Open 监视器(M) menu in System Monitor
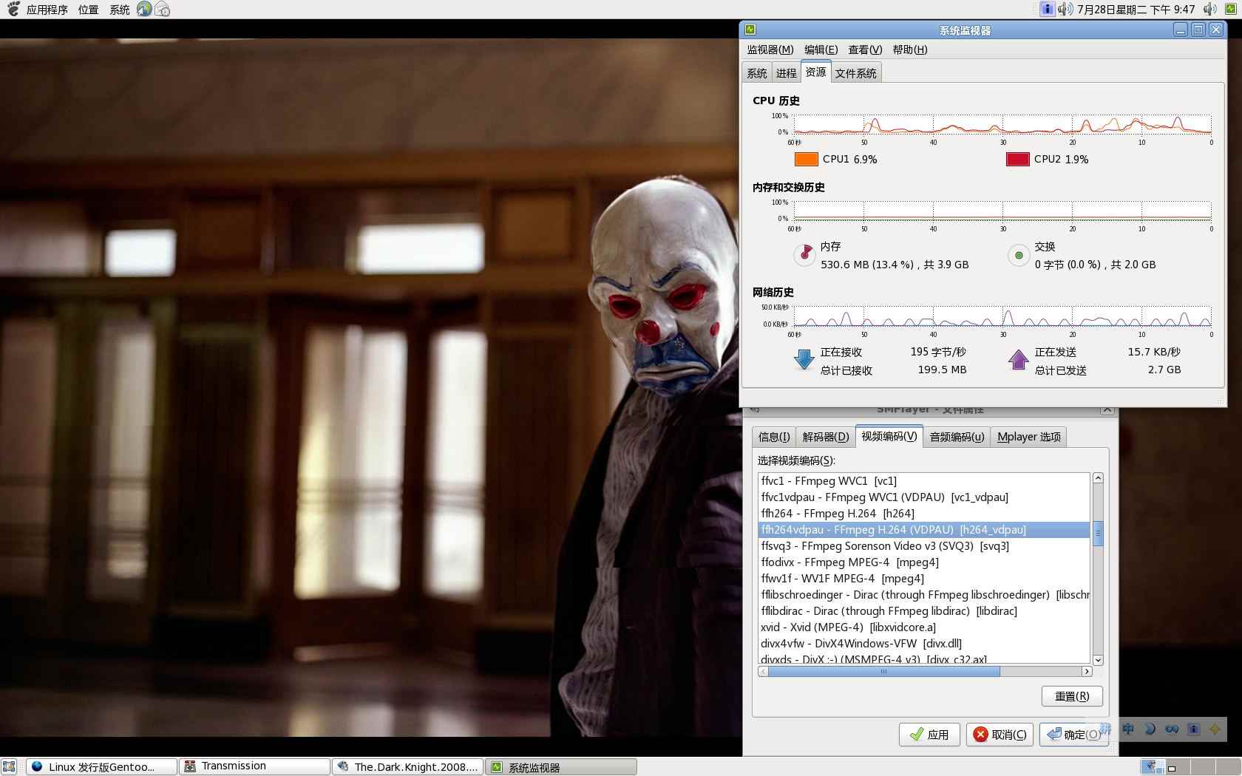 (770, 50)
